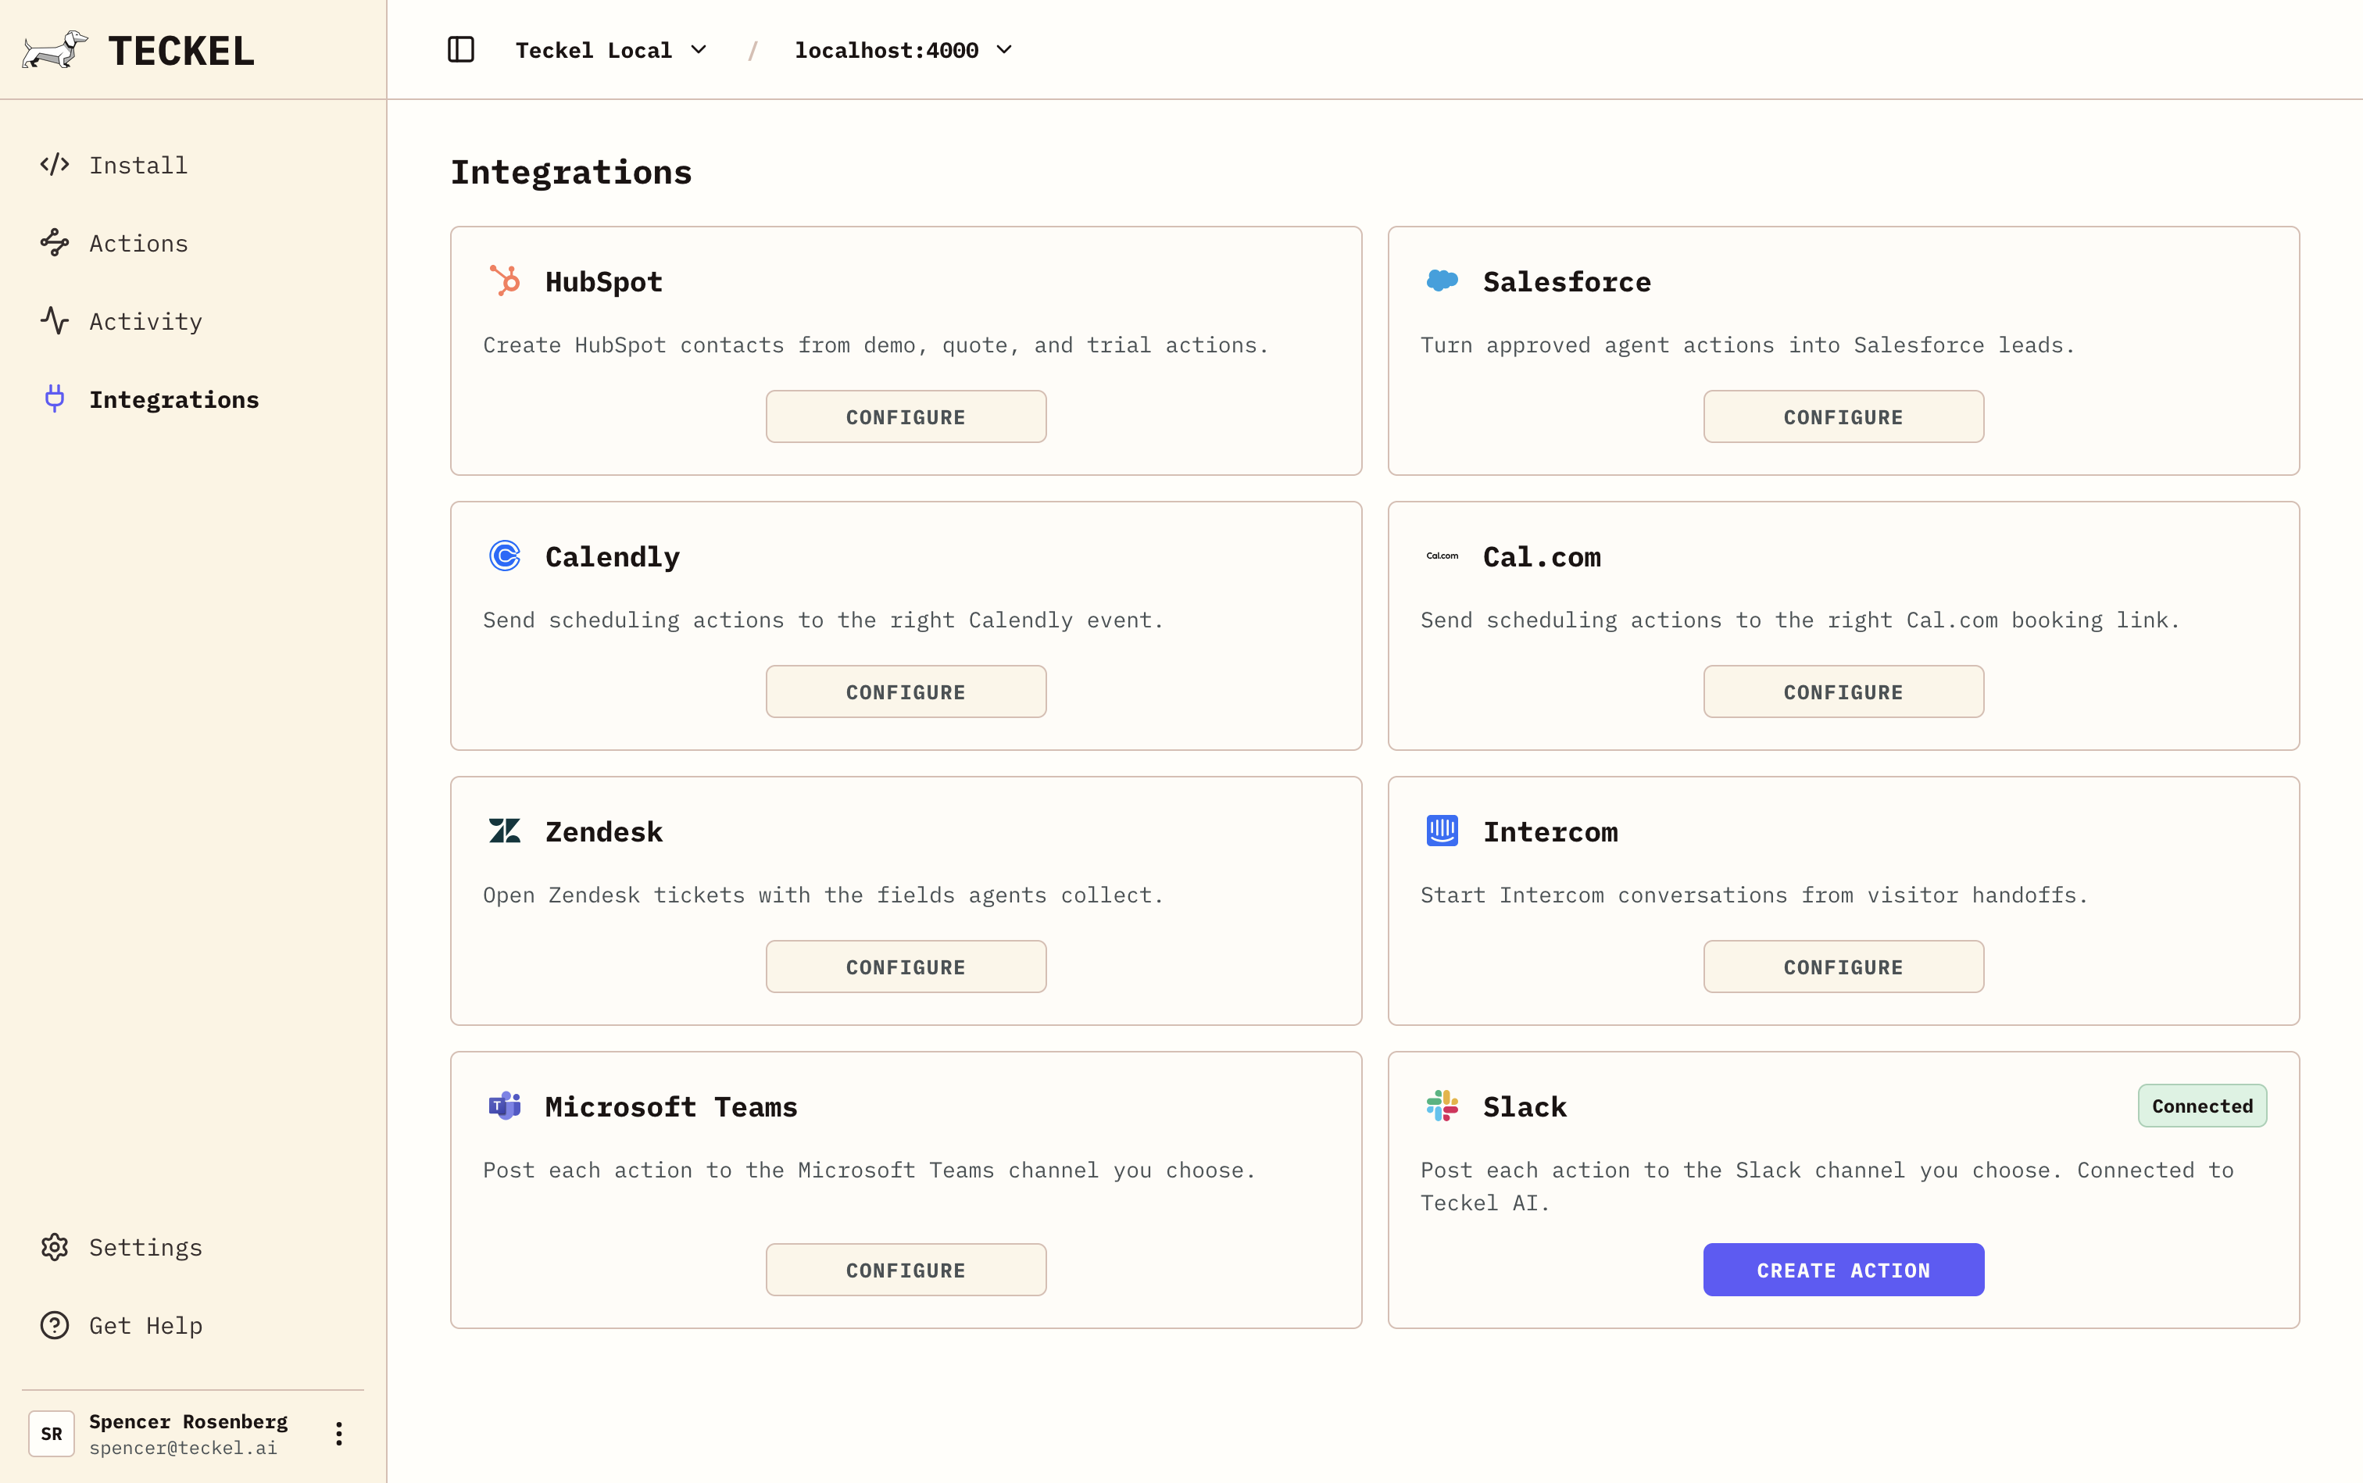Click Create Action for Slack
The height and width of the screenshot is (1483, 2363).
(x=1843, y=1270)
